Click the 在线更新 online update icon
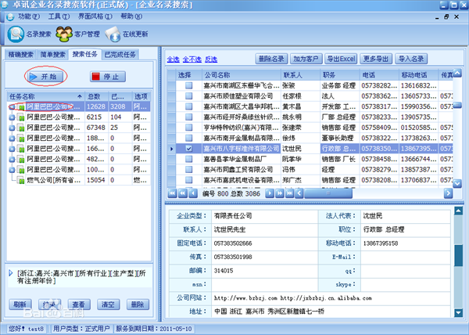This screenshot has width=469, height=335. pos(113,34)
